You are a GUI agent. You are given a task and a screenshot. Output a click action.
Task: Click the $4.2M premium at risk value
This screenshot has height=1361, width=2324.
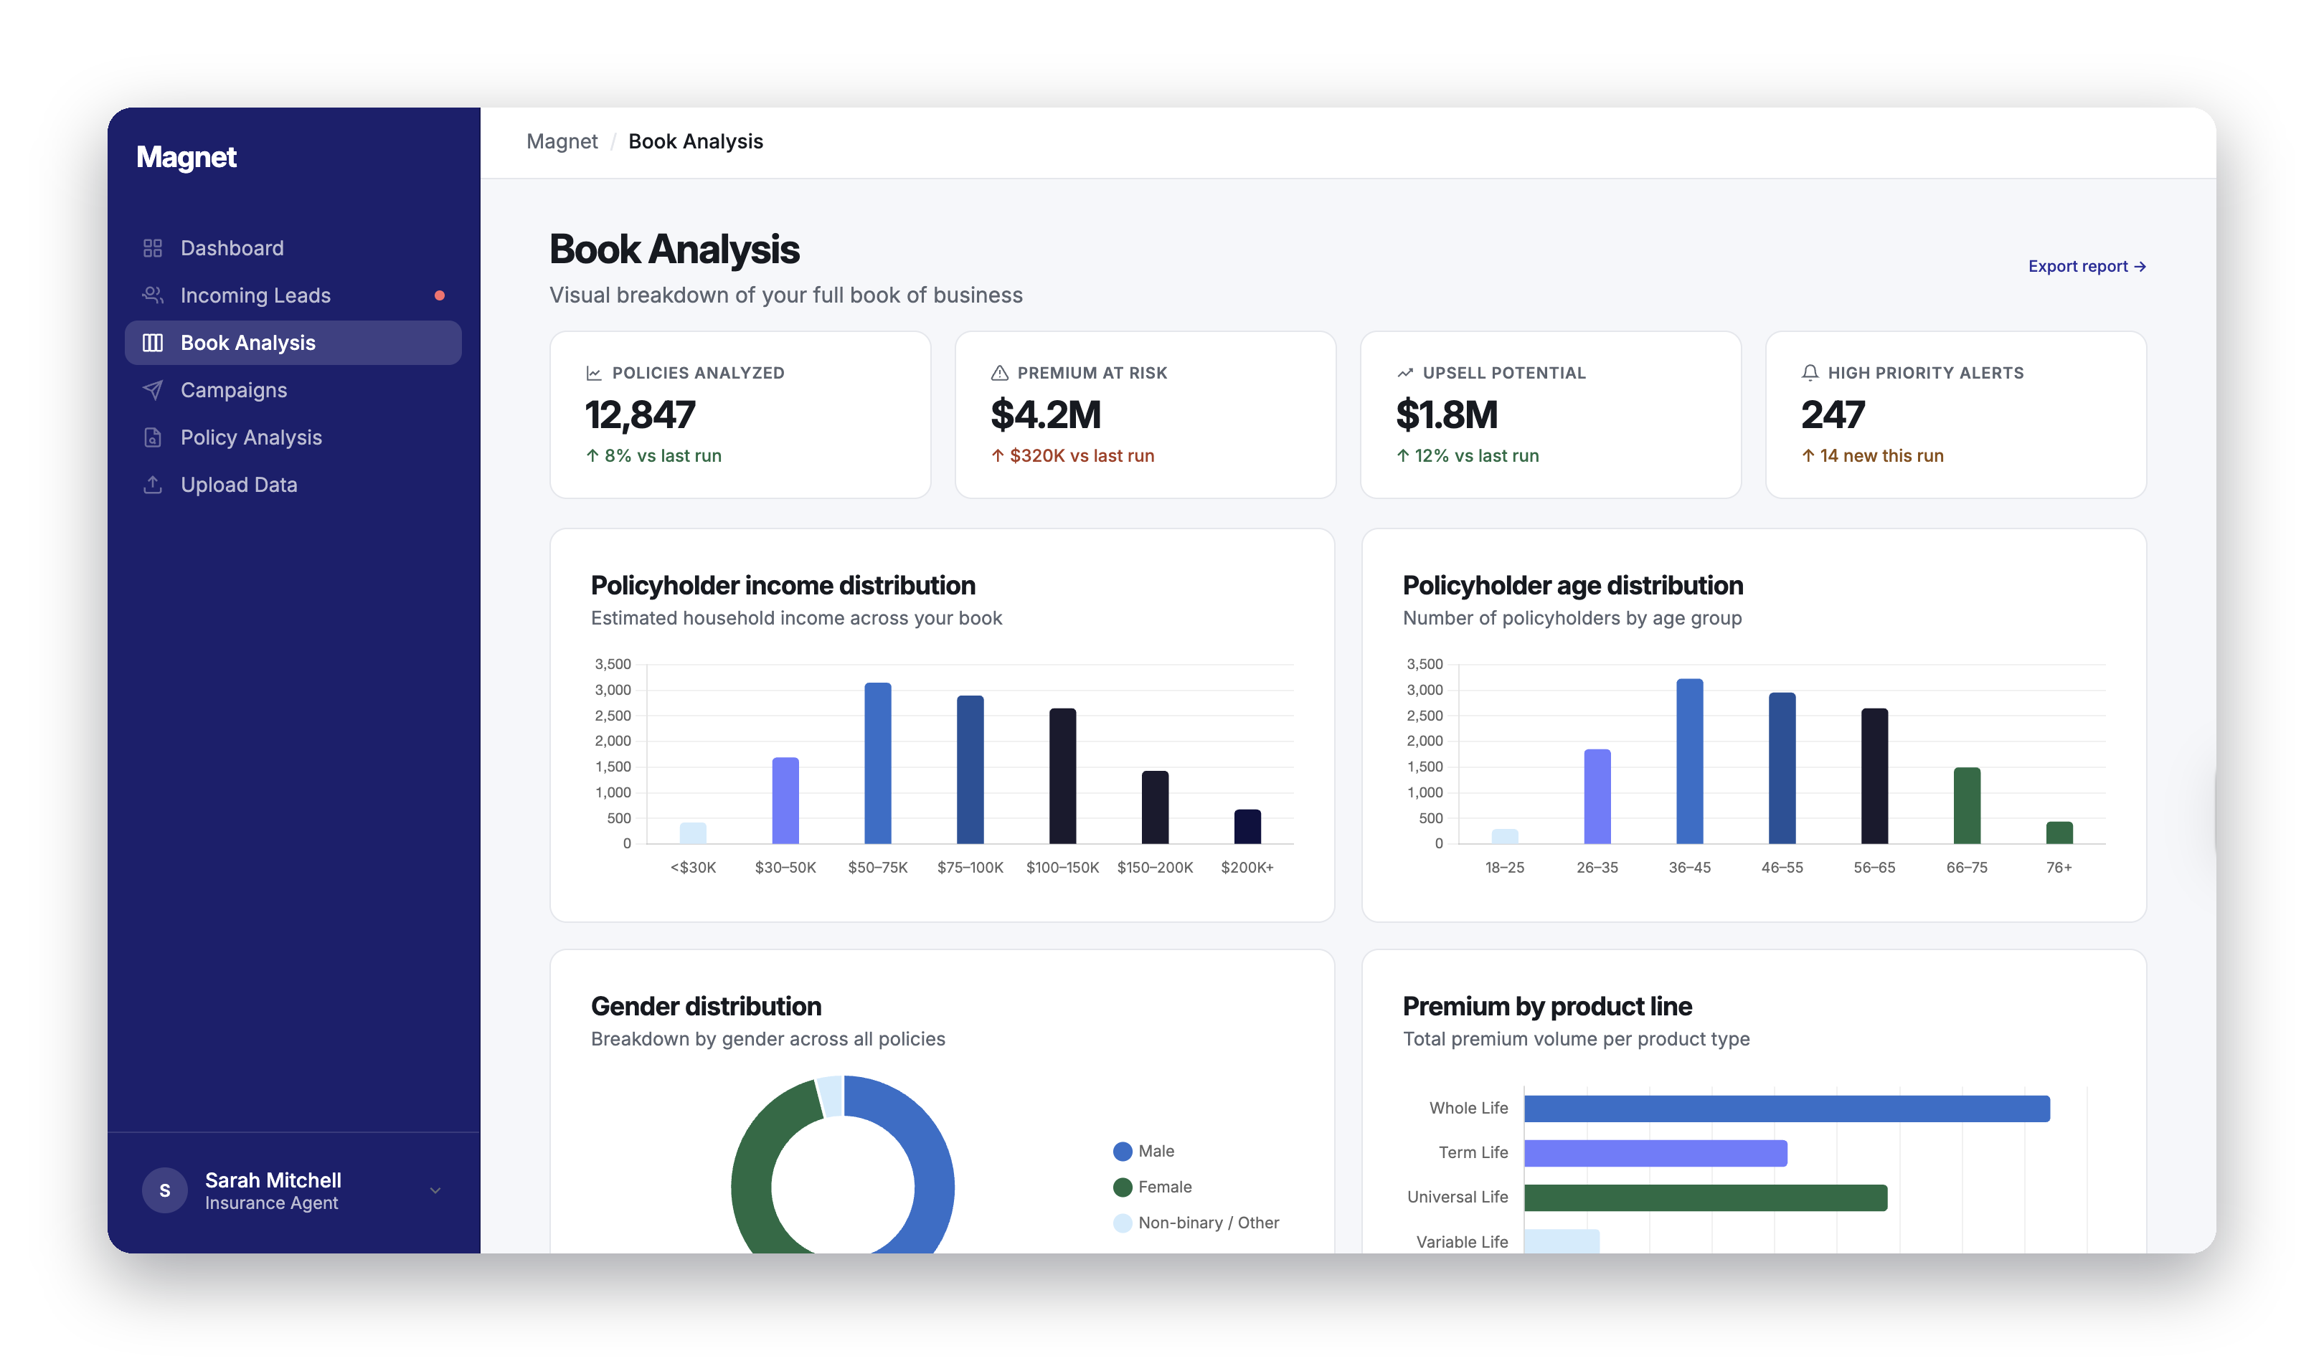point(1046,415)
